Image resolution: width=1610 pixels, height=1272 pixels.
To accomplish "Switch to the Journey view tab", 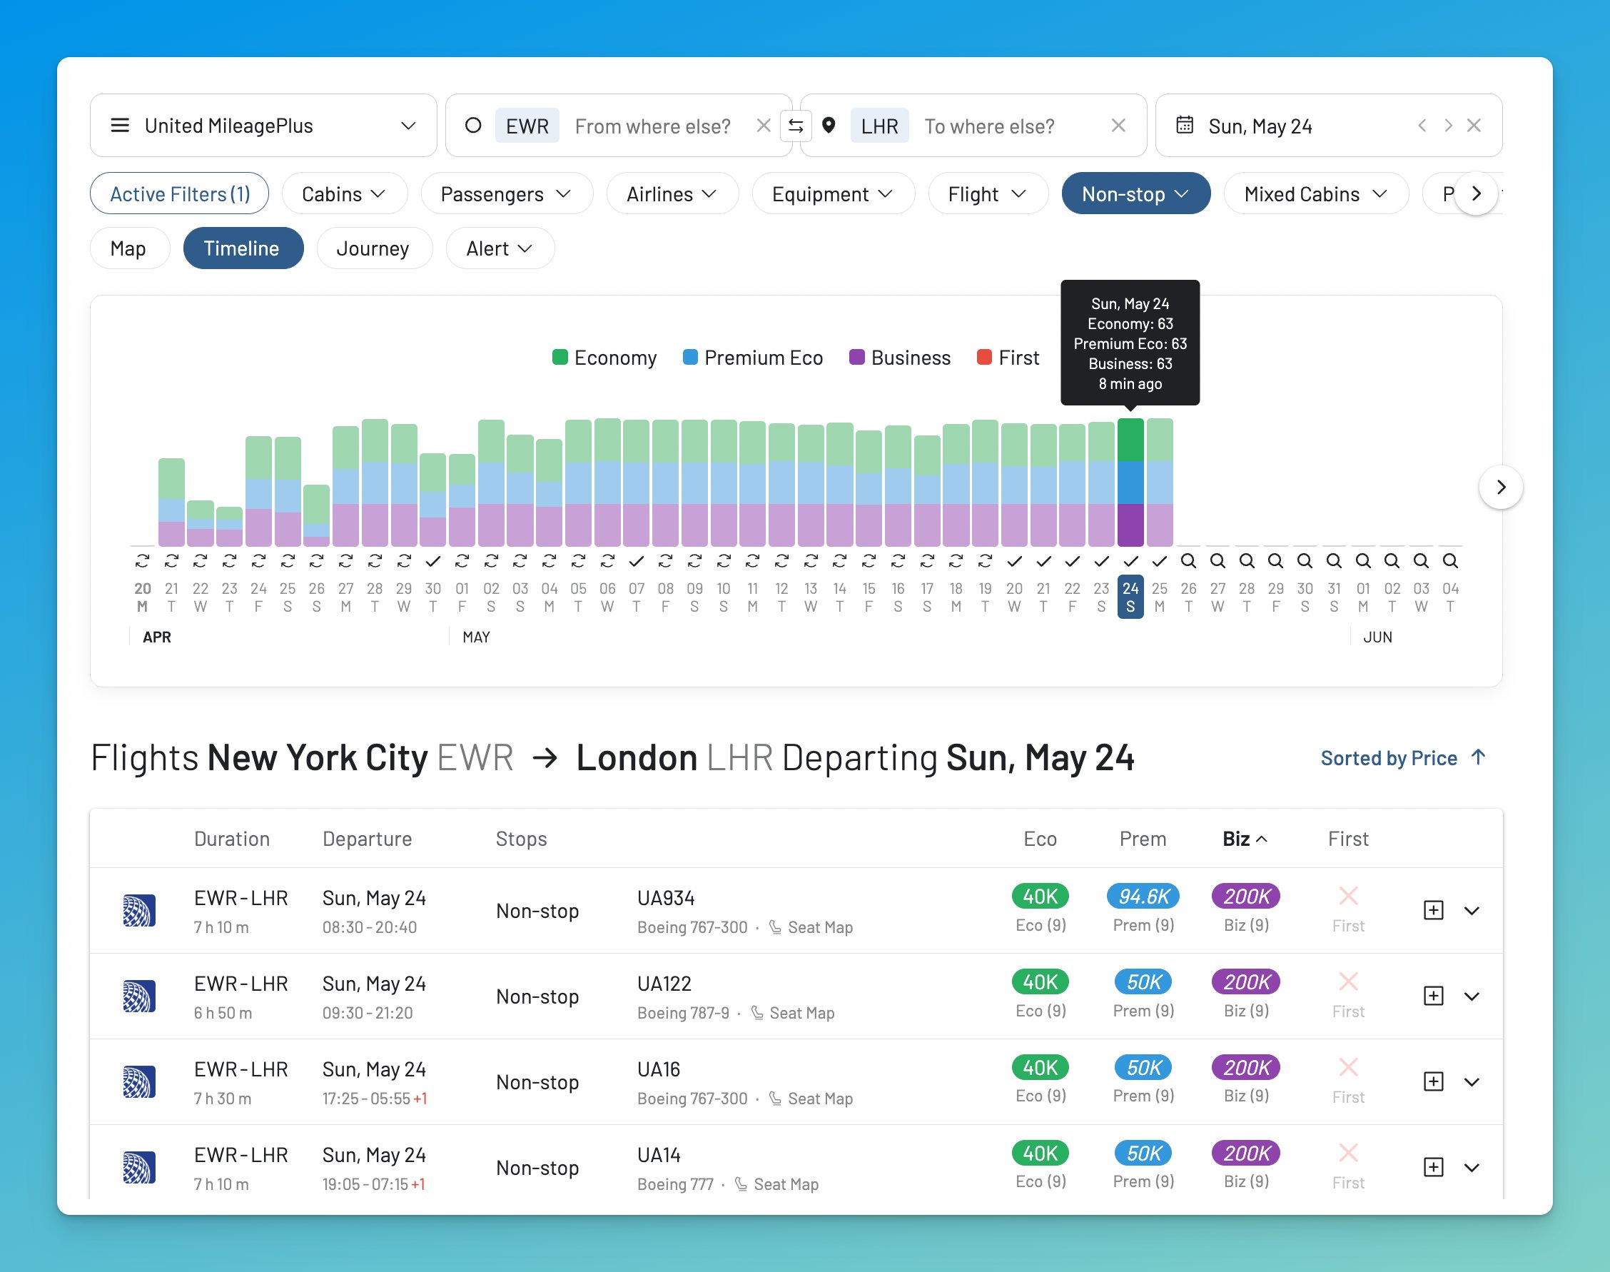I will point(374,248).
